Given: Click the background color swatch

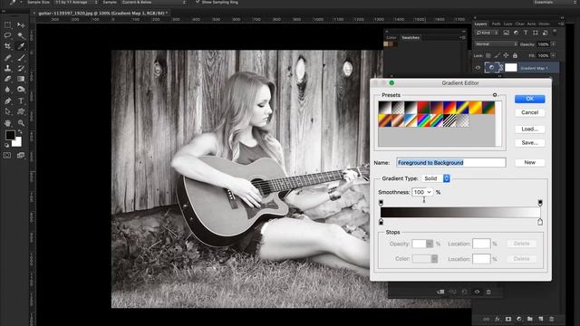Looking at the screenshot, I should (x=17, y=142).
